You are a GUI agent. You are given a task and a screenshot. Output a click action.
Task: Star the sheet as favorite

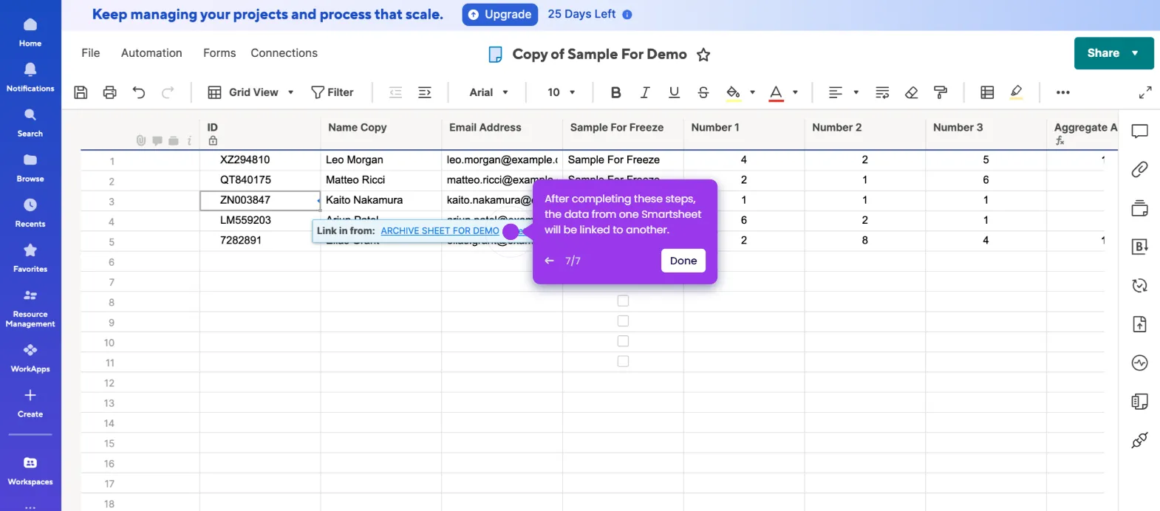tap(703, 55)
